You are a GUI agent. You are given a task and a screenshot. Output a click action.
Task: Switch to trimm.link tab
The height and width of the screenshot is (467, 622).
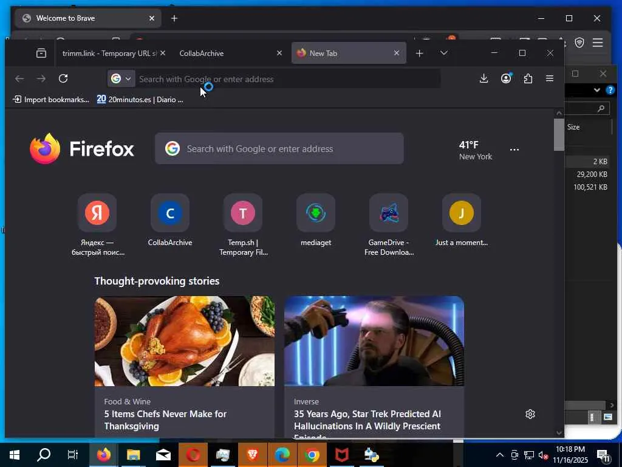tap(109, 54)
